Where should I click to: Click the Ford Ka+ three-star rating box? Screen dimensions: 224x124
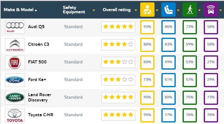tap(118, 80)
